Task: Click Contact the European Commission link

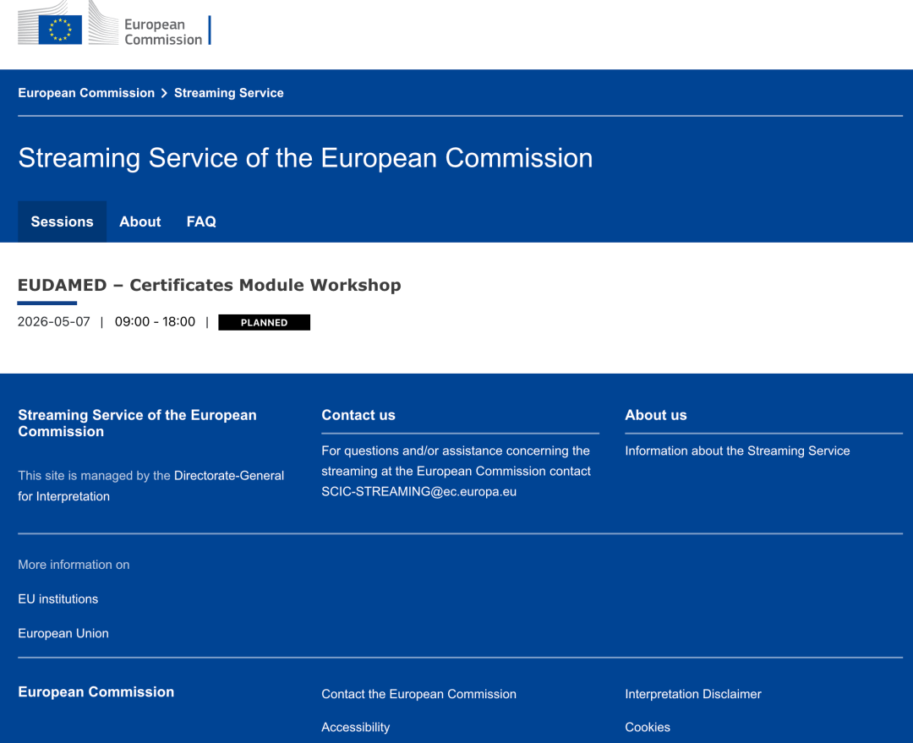Action: (x=418, y=694)
